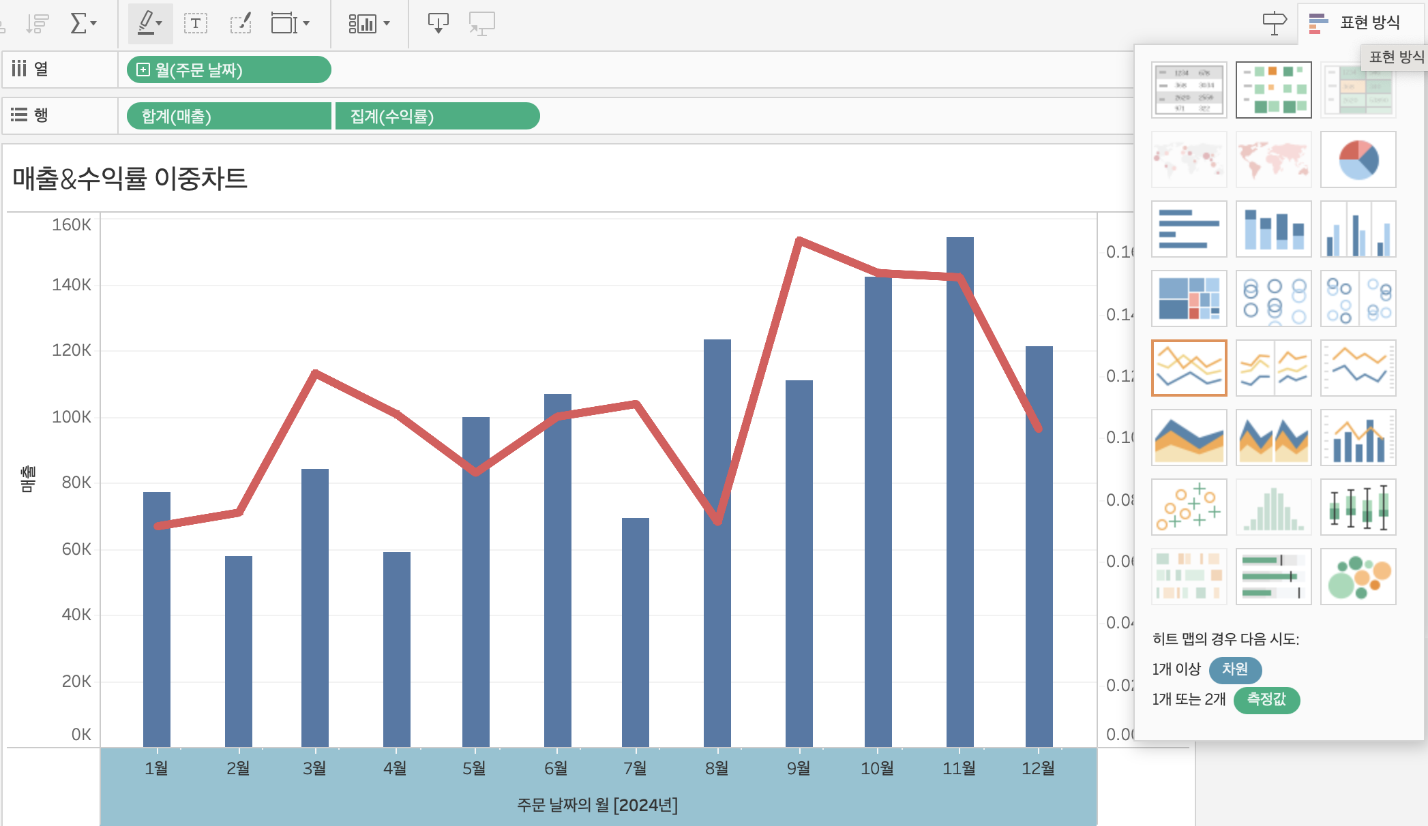
Task: Click the sort descending icon
Action: [38, 24]
